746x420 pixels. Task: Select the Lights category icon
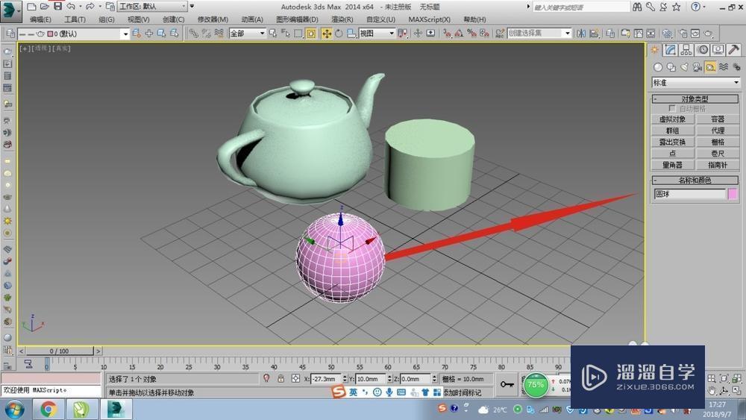(x=684, y=67)
